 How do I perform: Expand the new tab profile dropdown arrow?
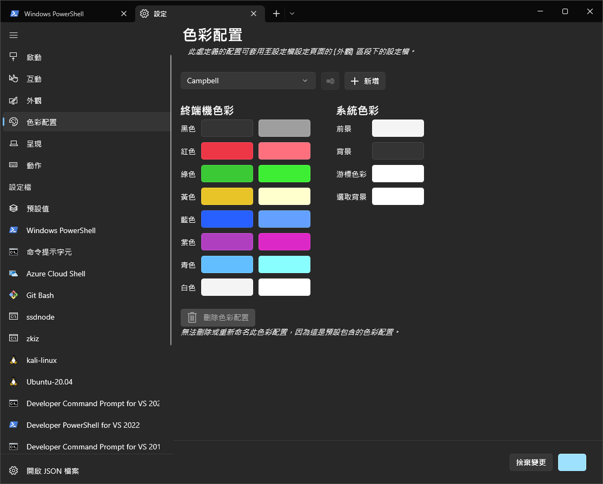292,14
